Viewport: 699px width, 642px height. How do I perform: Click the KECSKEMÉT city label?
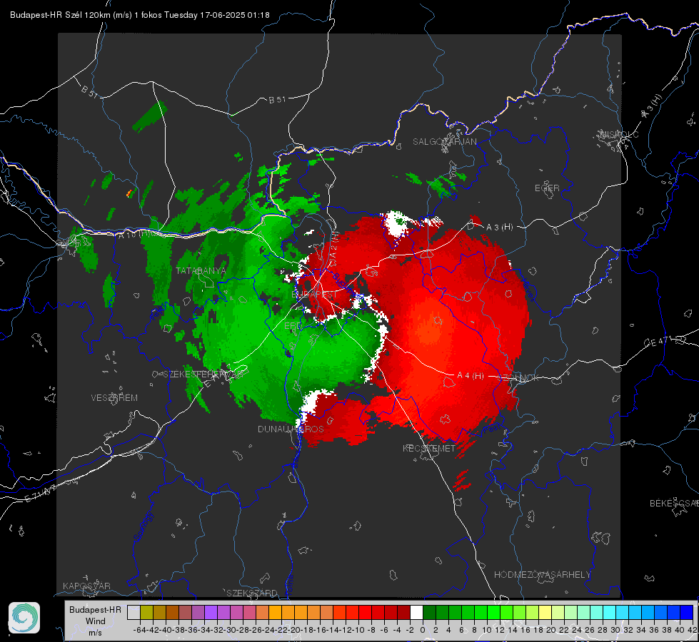point(429,448)
